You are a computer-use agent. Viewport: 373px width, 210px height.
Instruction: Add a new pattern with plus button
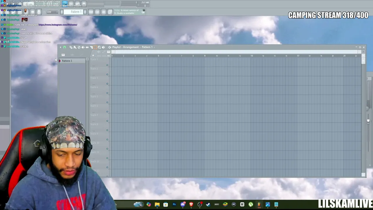[x=85, y=12]
